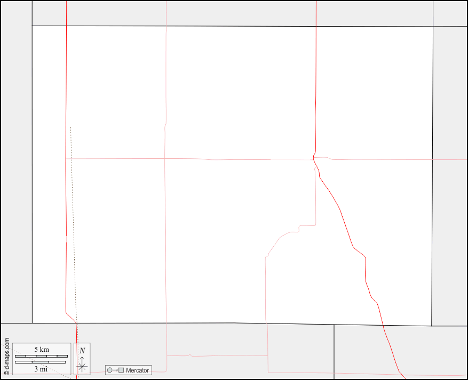Select the gray strip along right edge
The height and width of the screenshot is (380, 468).
[450, 176]
